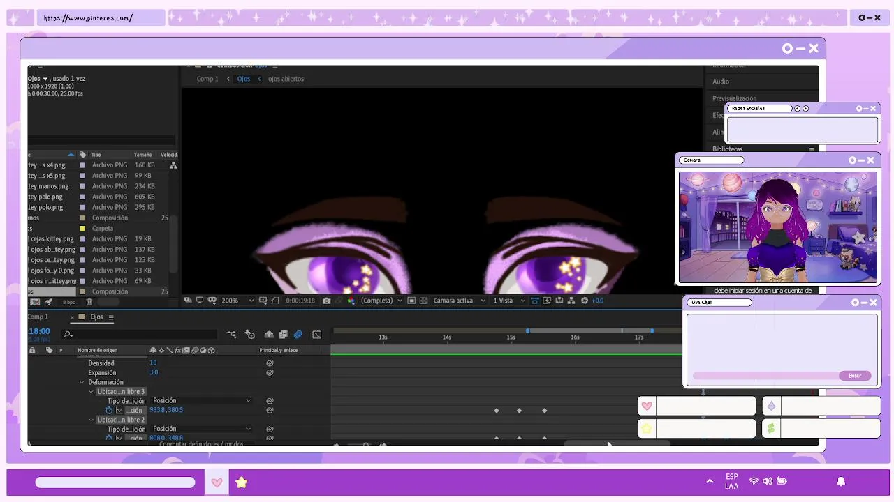
Task: Click the Densidad value 10
Action: [153, 363]
